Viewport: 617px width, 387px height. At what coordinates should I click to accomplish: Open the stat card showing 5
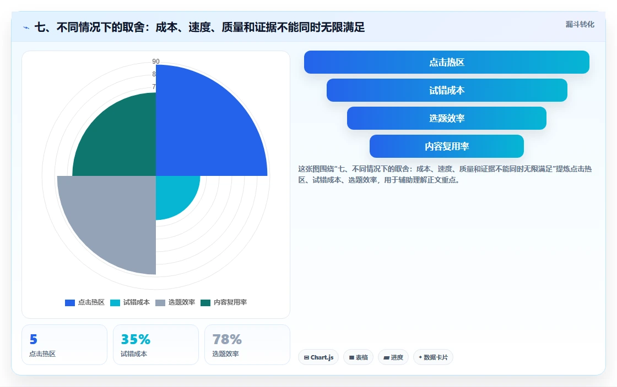point(64,345)
